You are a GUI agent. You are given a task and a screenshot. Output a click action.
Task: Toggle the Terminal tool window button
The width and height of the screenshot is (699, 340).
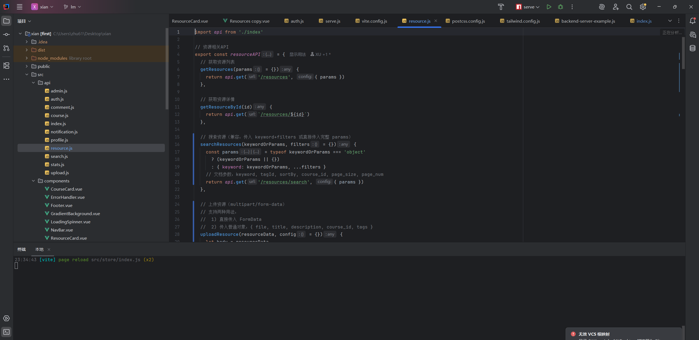pos(6,332)
